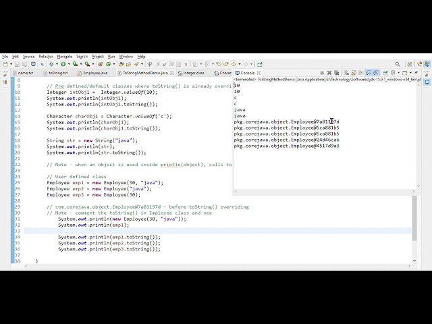
Task: Click the Open Perspective icon
Action: pos(410,64)
